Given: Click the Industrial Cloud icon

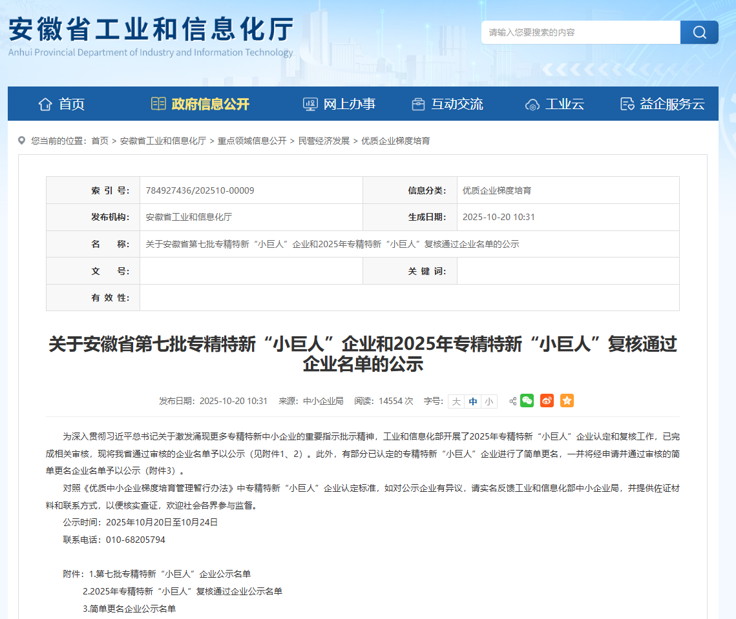Looking at the screenshot, I should (532, 104).
